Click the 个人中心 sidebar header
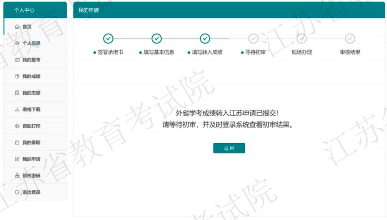387x220 pixels. (24, 10)
